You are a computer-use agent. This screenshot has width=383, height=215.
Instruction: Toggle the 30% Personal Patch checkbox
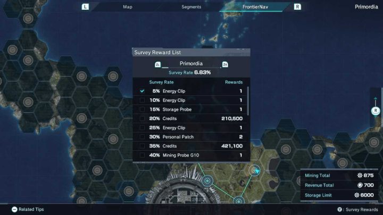[x=142, y=137]
